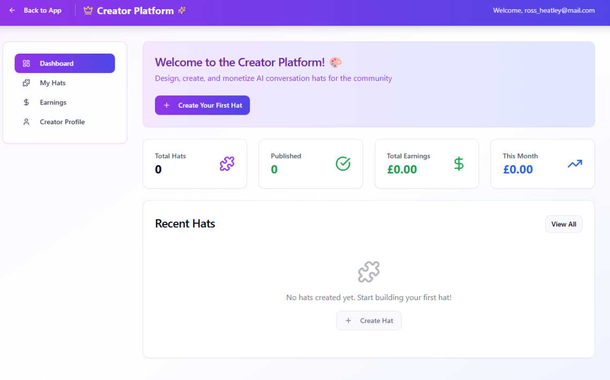Click the welcome email ross_heatley@mail.com
This screenshot has height=380, width=610.
[x=560, y=11]
